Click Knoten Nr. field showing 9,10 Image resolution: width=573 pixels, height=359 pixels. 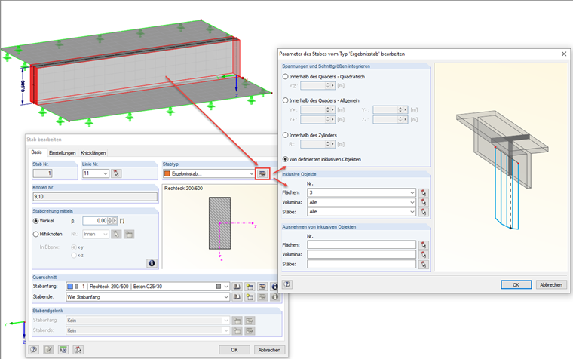95,197
